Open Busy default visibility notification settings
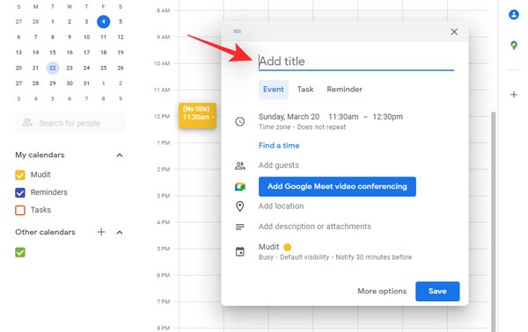Viewport: 528px width, 332px height. tap(335, 257)
